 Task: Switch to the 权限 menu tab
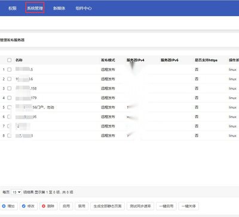(13, 8)
